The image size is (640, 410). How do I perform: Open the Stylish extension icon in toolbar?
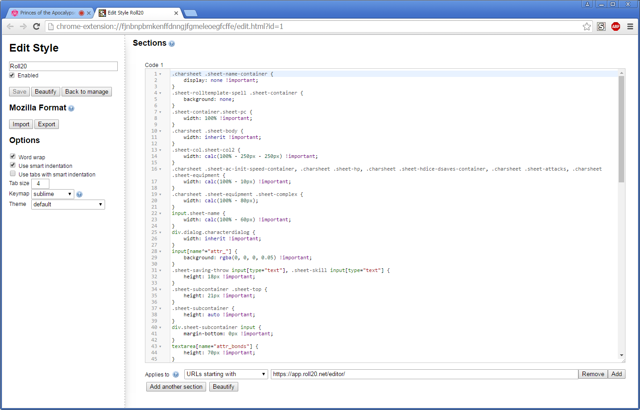pyautogui.click(x=601, y=26)
